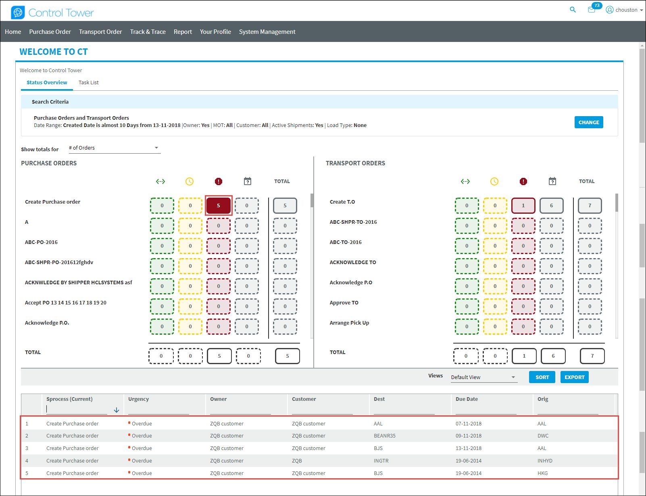Open the Transport Order menu
646x496 pixels.
tap(100, 31)
